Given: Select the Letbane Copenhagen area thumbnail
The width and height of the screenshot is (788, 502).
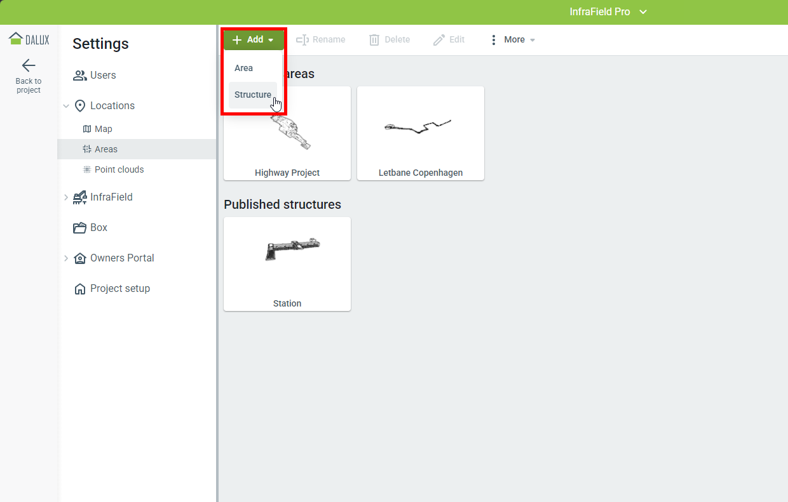Looking at the screenshot, I should 420,133.
